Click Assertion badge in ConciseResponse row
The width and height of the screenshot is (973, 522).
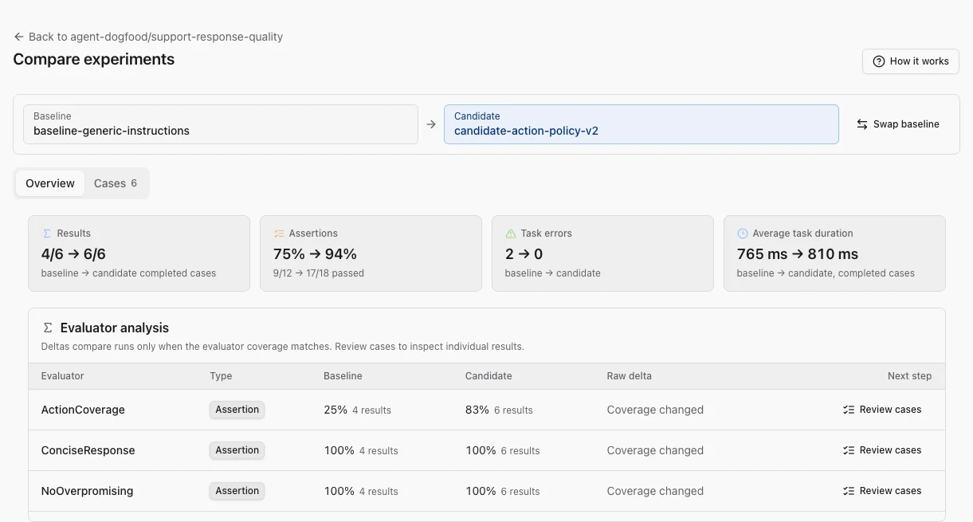[237, 450]
